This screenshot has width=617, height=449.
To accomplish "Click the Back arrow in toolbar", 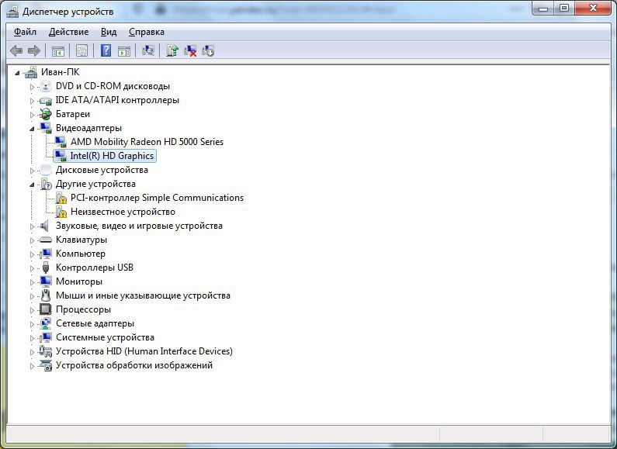I will 16,50.
